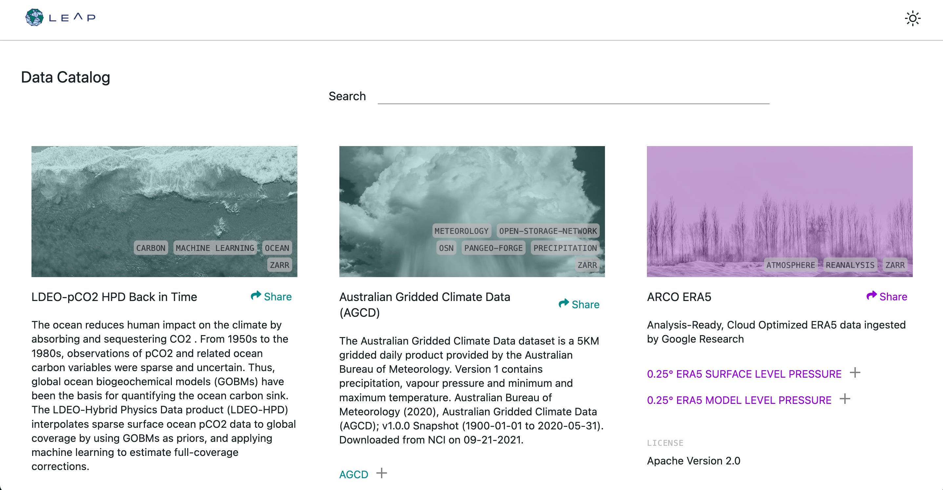
Task: Share the ARCO ERA5 dataset
Action: point(887,296)
